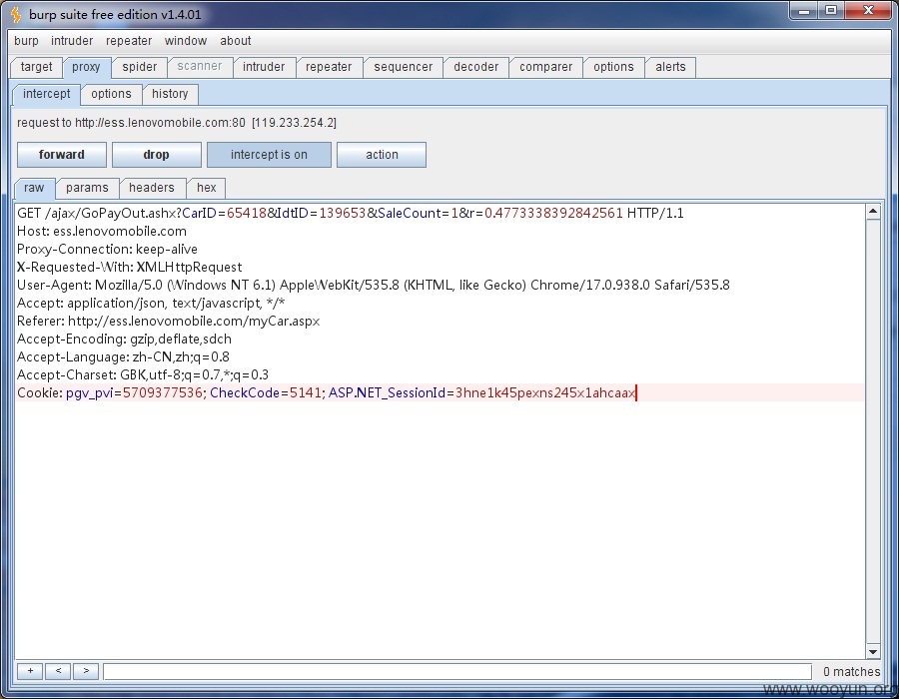Switch to the spider tab
This screenshot has width=899, height=699.
(x=139, y=67)
